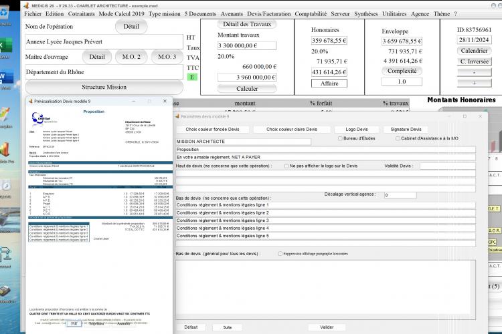Check Ne pas afficher le logo sur le Devis

(286, 166)
